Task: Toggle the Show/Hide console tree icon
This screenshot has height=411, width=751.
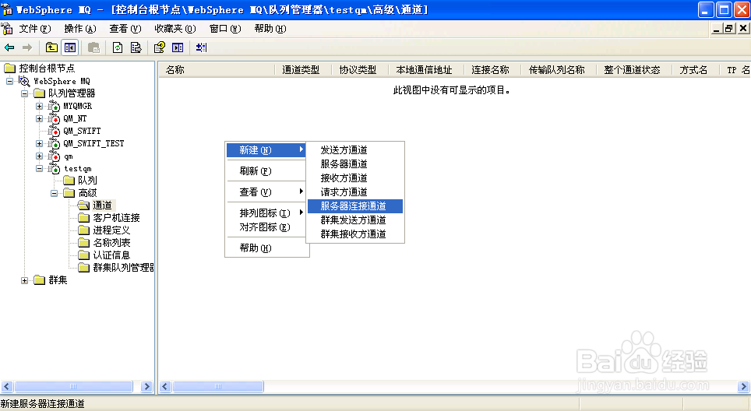Action: 70,47
